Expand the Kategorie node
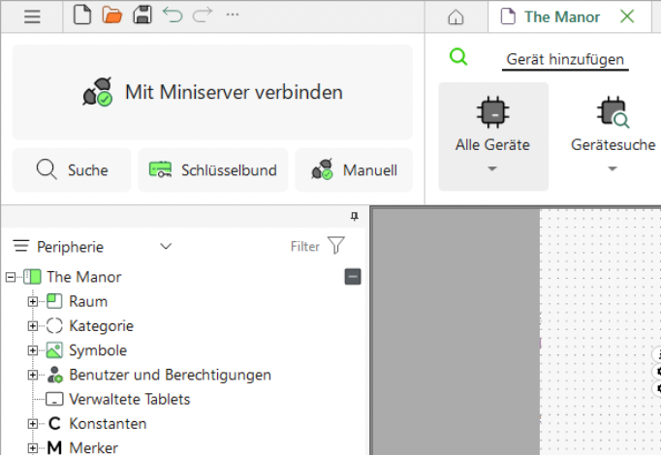The height and width of the screenshot is (455, 661). [x=33, y=326]
